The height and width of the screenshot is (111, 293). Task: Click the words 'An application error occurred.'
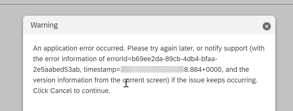[79, 48]
